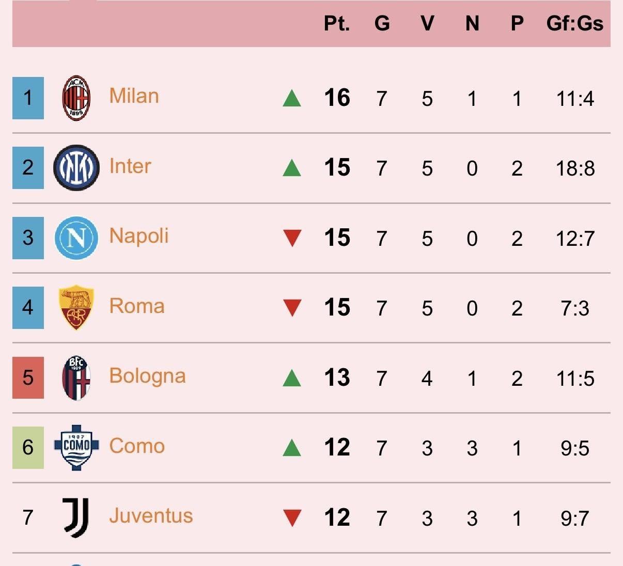This screenshot has width=623, height=566.
Task: Click the green rank 6 position box
Action: coord(28,447)
